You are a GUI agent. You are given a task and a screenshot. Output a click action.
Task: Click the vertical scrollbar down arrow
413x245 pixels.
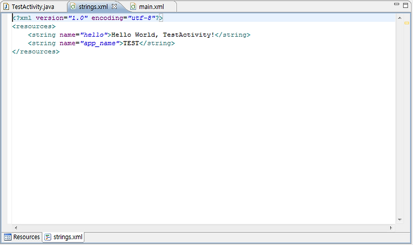point(400,219)
